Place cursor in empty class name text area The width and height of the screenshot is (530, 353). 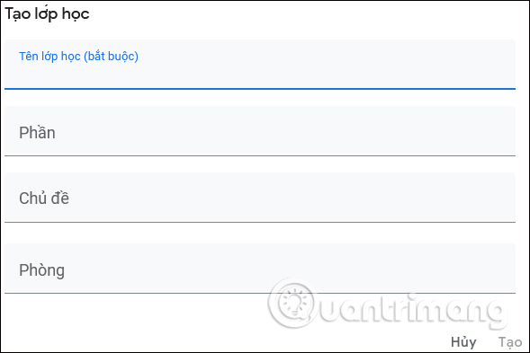tap(260, 76)
